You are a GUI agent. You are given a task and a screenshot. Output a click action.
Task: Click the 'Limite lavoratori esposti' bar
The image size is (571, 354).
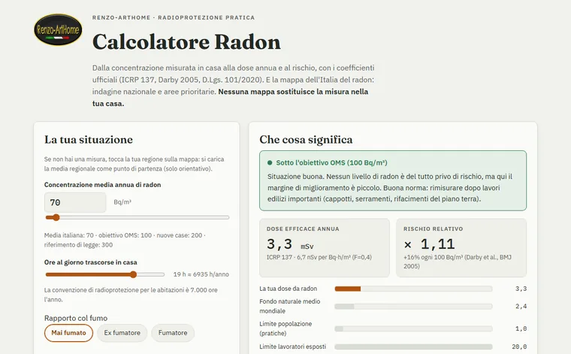pyautogui.click(x=413, y=346)
